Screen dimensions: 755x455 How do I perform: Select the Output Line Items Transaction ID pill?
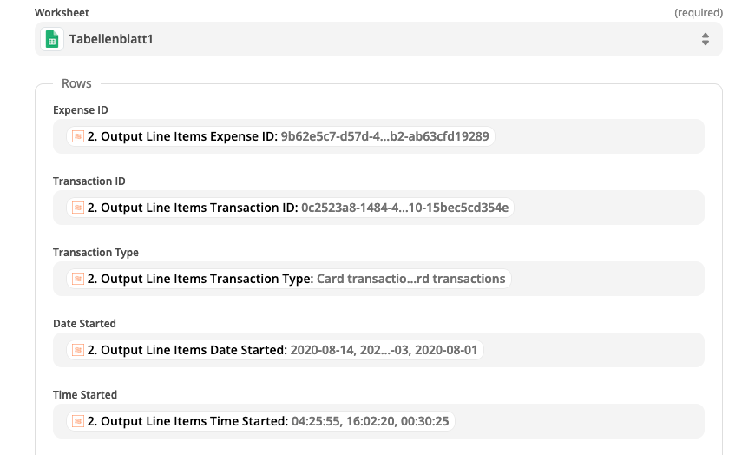pos(291,208)
